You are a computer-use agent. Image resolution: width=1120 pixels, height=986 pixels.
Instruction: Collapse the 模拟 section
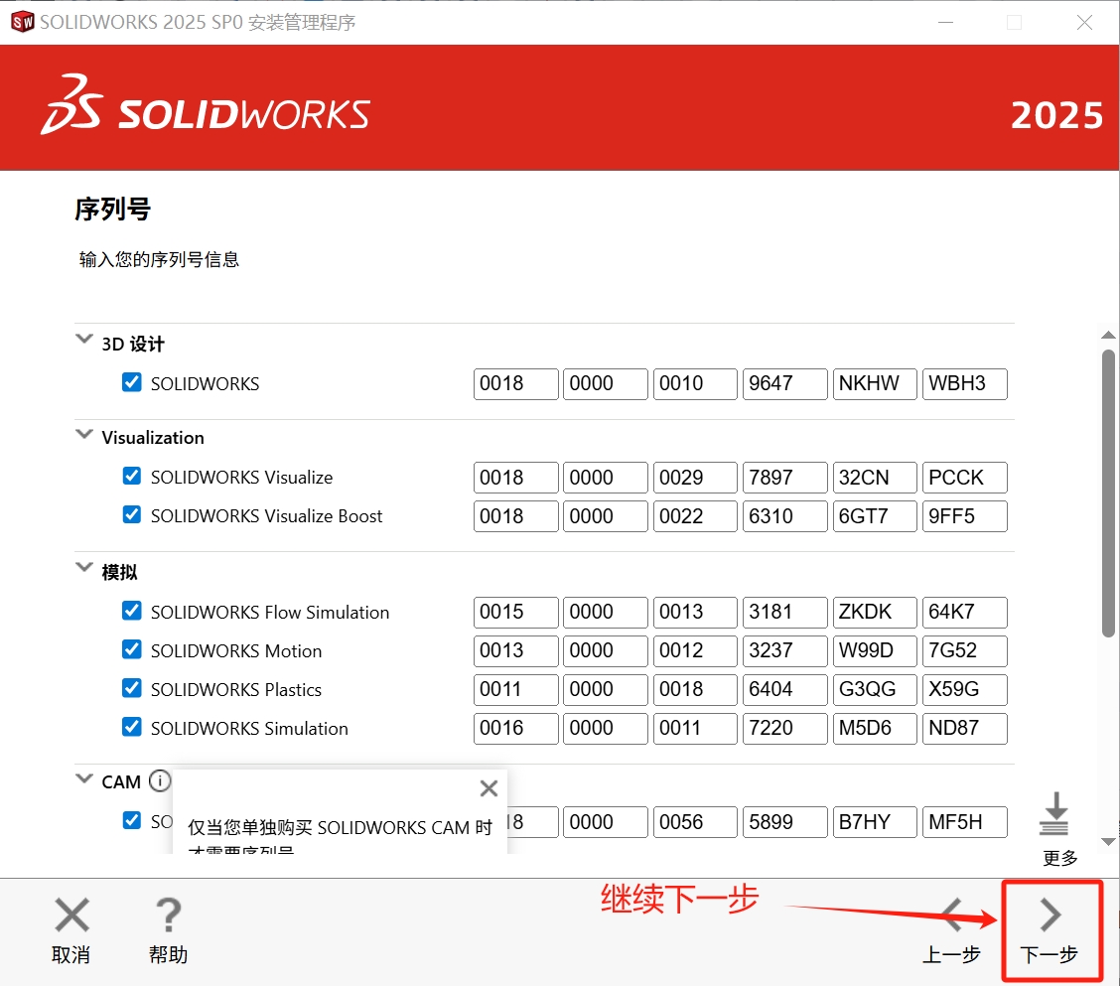[84, 567]
